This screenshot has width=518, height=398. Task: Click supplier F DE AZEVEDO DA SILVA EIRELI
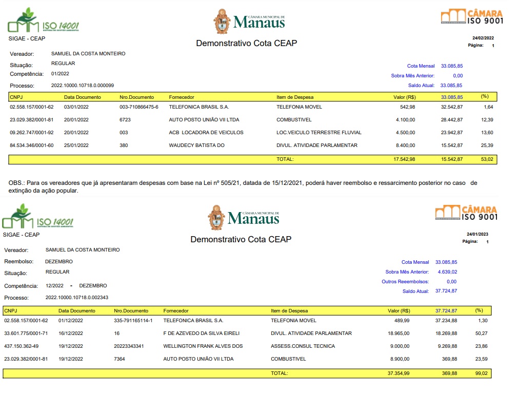tap(202, 333)
